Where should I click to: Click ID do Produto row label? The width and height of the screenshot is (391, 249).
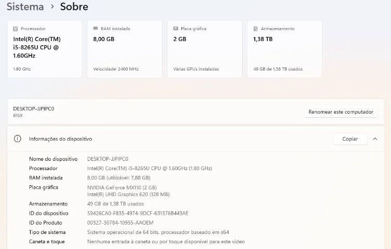(46, 223)
